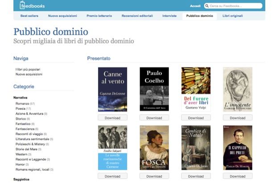272x183 pixels.
Task: Open I libri più popolari link
Action: (28, 69)
